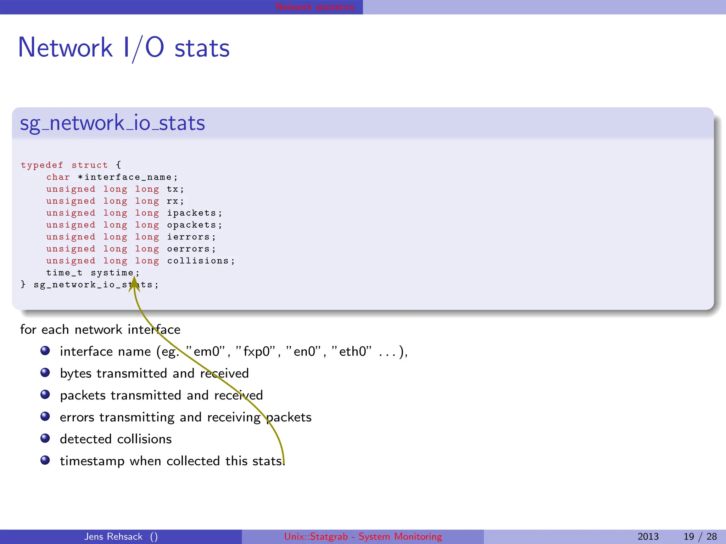726x544 pixels.
Task: Click the 'unsigned long long tx;' line
Action: tap(115, 189)
